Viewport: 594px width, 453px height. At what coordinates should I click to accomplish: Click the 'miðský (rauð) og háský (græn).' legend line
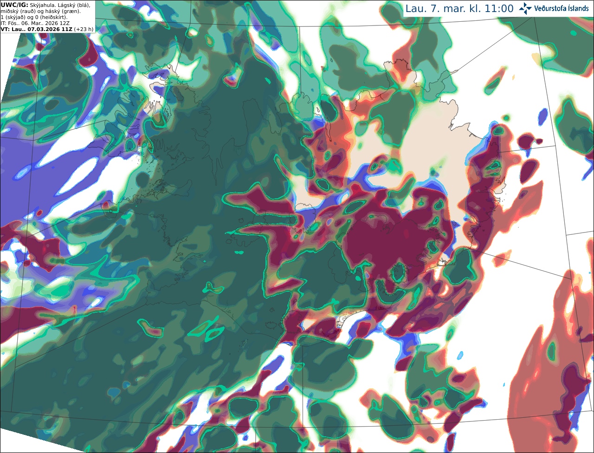pyautogui.click(x=40, y=11)
